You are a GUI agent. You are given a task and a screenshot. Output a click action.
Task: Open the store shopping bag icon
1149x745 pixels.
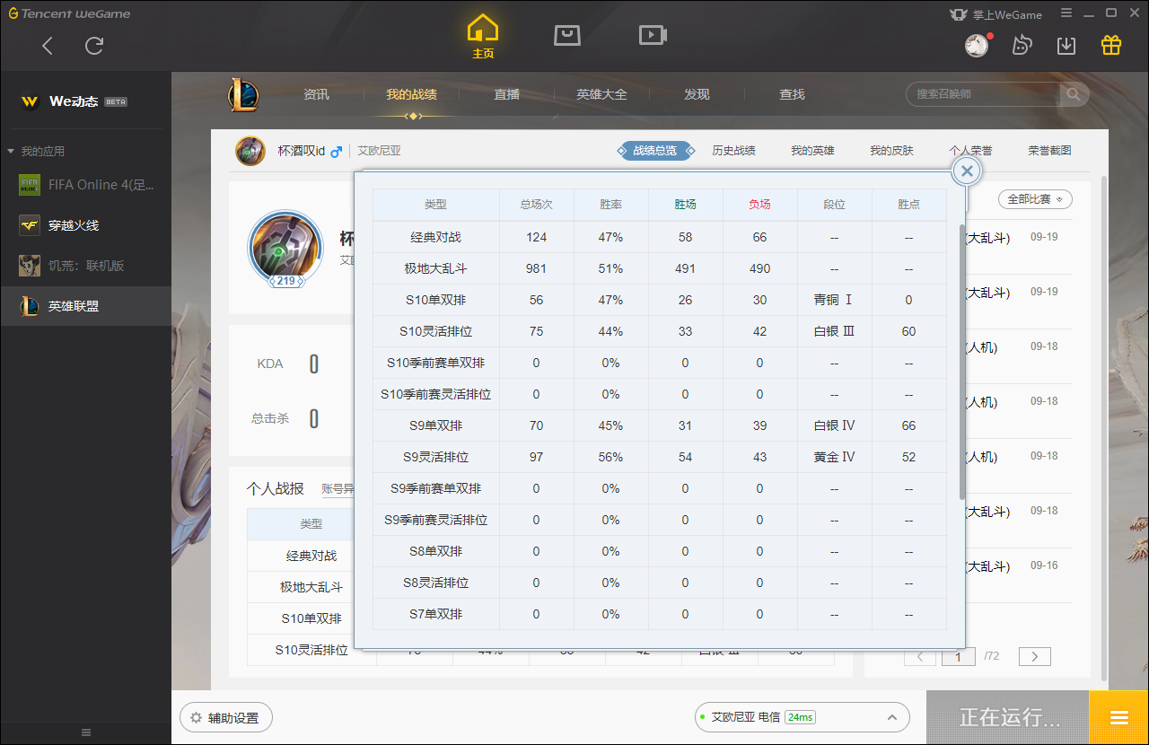point(567,35)
